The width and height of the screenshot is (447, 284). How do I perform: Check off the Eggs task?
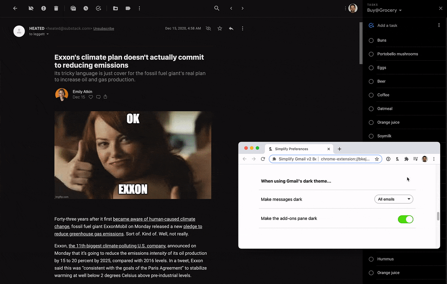(371, 68)
